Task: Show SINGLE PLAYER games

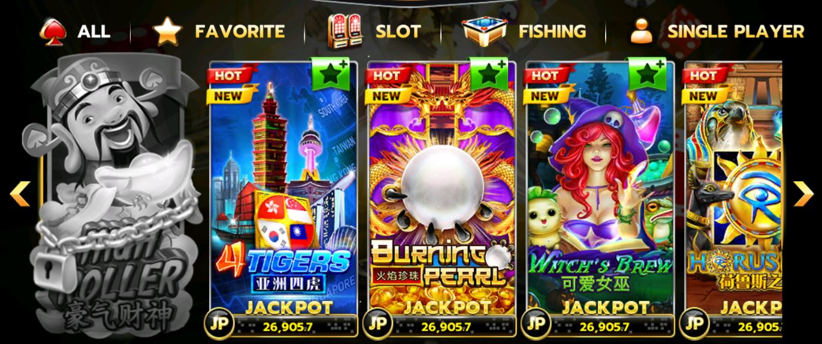Action: tap(717, 31)
